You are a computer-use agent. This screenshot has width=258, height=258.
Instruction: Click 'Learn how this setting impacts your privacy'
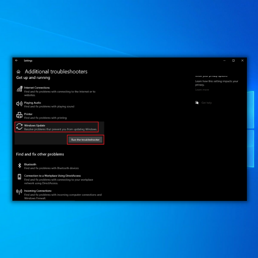(217, 83)
